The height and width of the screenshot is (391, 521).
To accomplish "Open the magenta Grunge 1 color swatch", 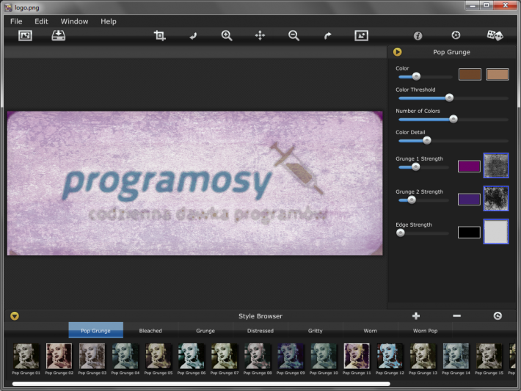I will (469, 166).
